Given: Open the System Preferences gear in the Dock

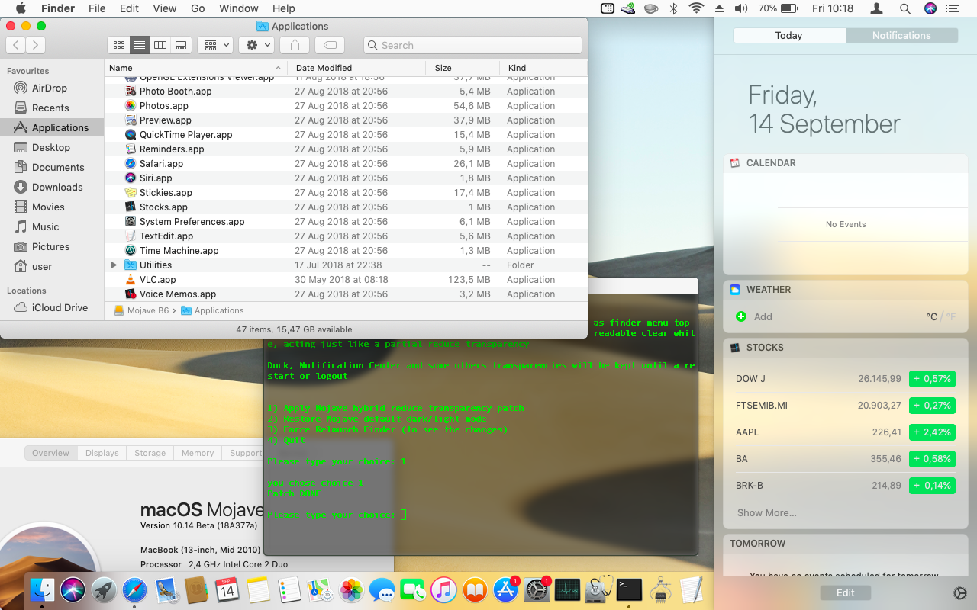Looking at the screenshot, I should point(537,589).
